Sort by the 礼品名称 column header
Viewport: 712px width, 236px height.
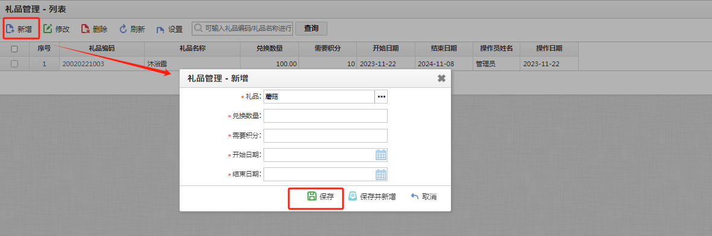click(192, 49)
